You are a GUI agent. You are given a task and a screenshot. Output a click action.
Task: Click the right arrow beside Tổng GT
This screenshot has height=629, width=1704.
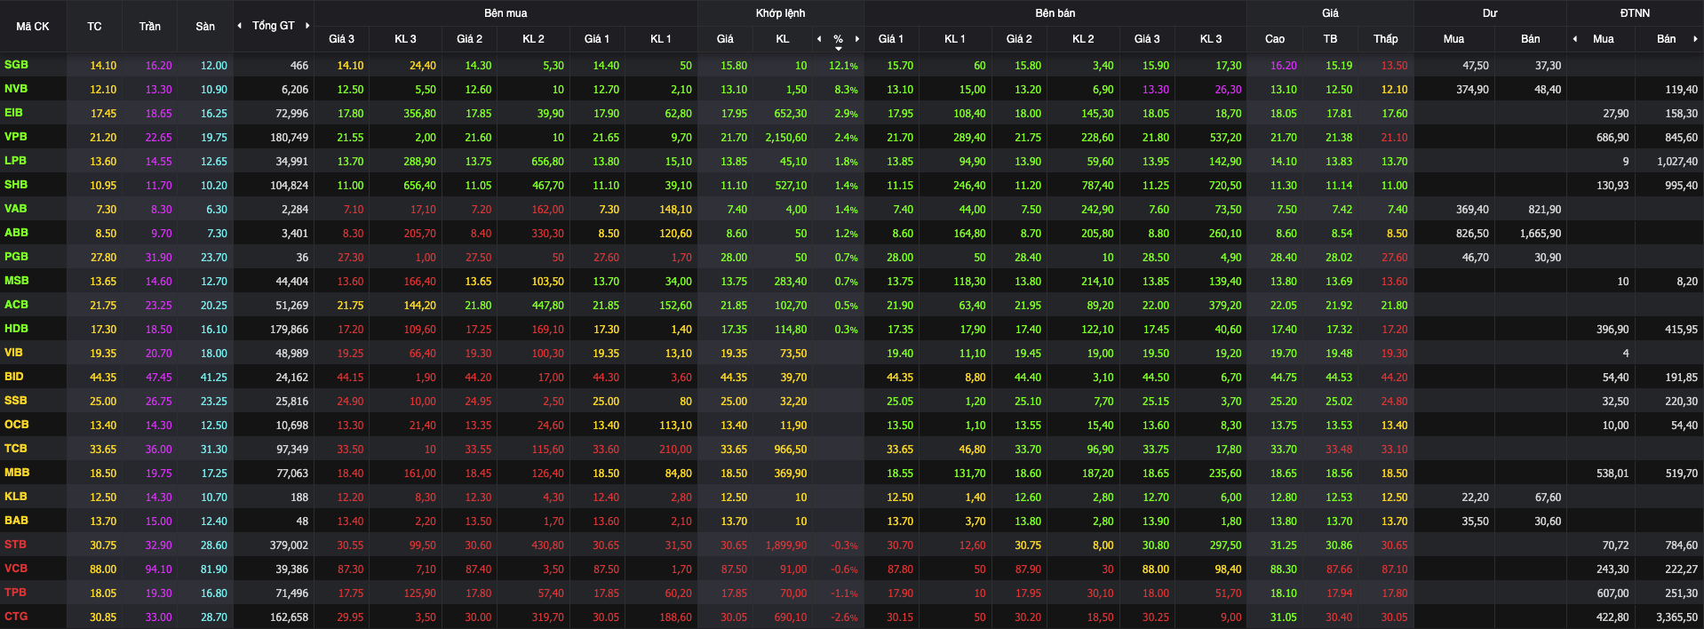click(x=307, y=26)
